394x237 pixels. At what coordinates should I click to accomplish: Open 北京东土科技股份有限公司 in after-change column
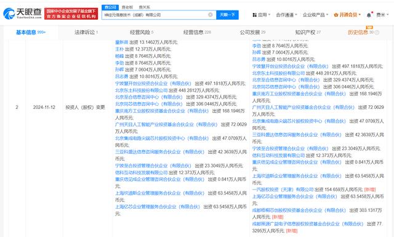pyautogui.click(x=278, y=73)
